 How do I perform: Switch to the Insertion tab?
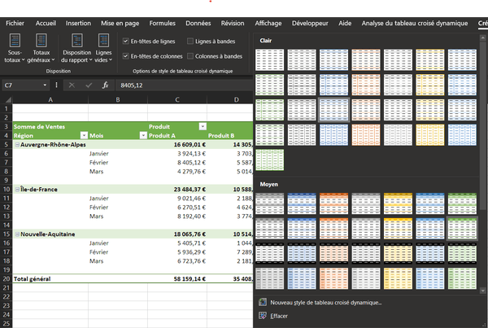pyautogui.click(x=78, y=24)
